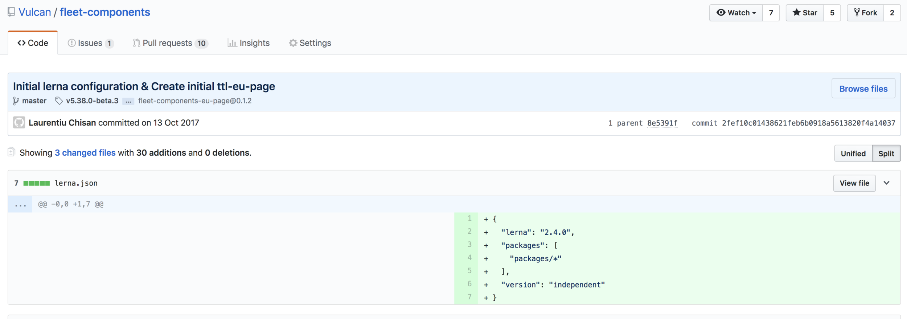Switch diff view to Split
Screen dimensions: 907x319
886,154
